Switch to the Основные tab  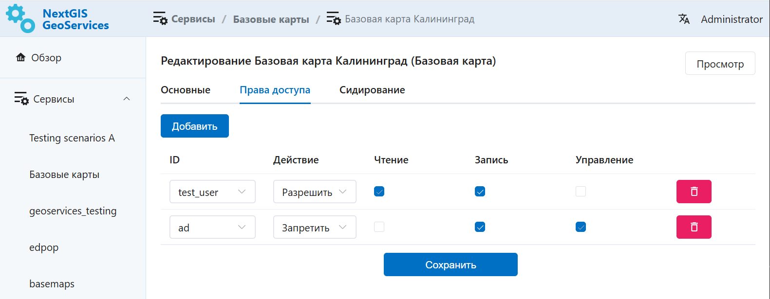click(x=186, y=90)
